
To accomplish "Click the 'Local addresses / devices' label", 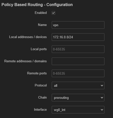I will tap(28, 37).
